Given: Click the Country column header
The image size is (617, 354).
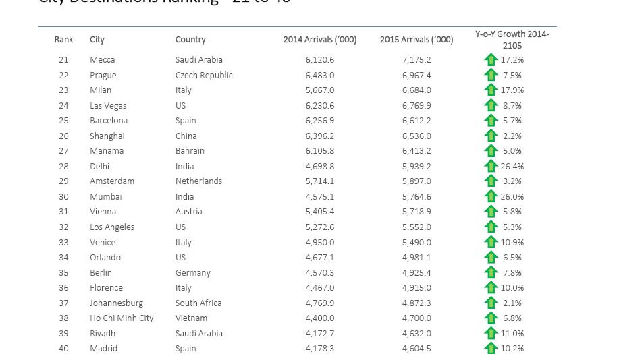Looking at the screenshot, I should click(x=190, y=40).
